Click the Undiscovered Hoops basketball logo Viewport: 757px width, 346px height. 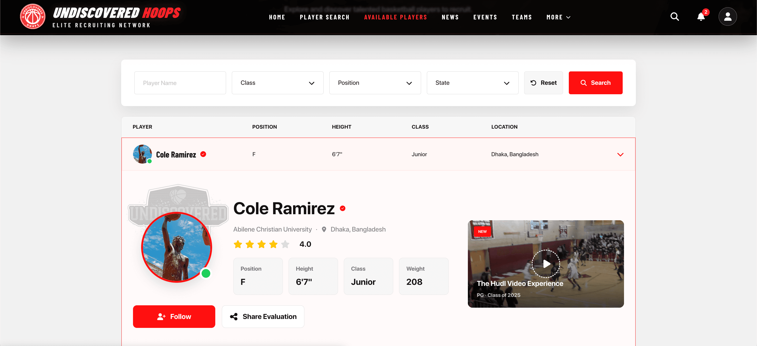(x=33, y=17)
